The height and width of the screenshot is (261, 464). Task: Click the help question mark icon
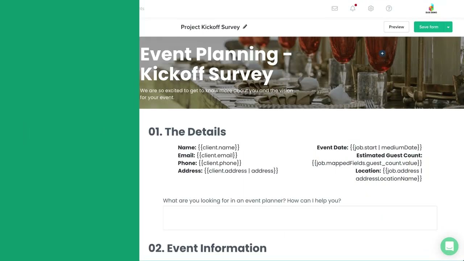coord(389,8)
